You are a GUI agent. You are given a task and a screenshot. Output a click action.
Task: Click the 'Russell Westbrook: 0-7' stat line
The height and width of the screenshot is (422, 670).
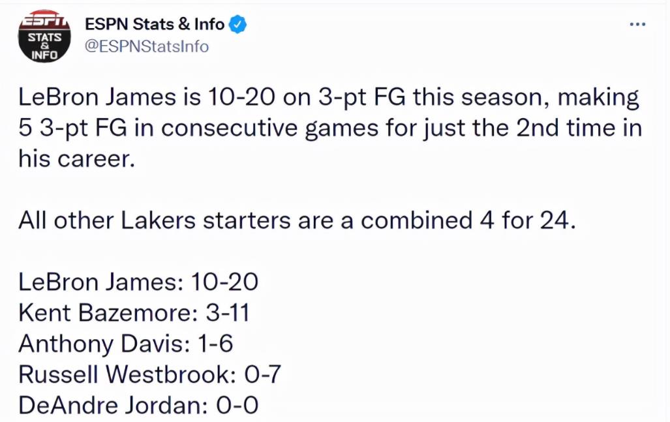point(149,374)
